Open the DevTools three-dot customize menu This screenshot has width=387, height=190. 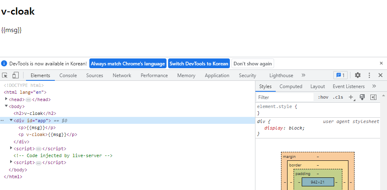click(x=369, y=75)
